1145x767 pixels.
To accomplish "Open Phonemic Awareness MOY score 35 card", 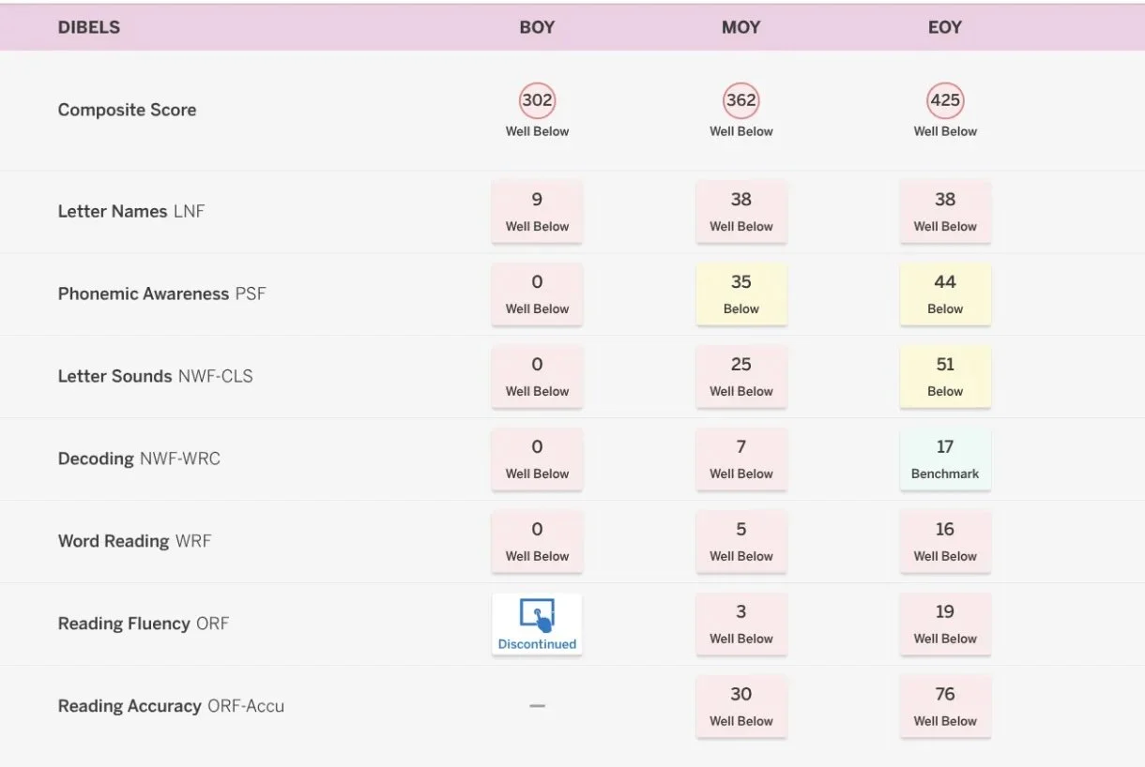I will [x=740, y=293].
